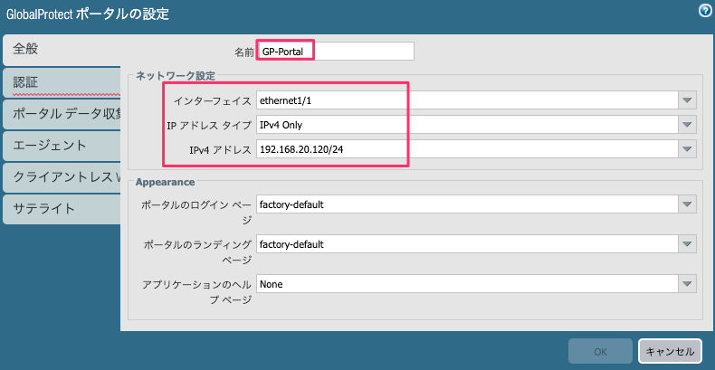The image size is (715, 370).
Task: Expand the インターフェイス dropdown arrow
Action: (x=688, y=100)
